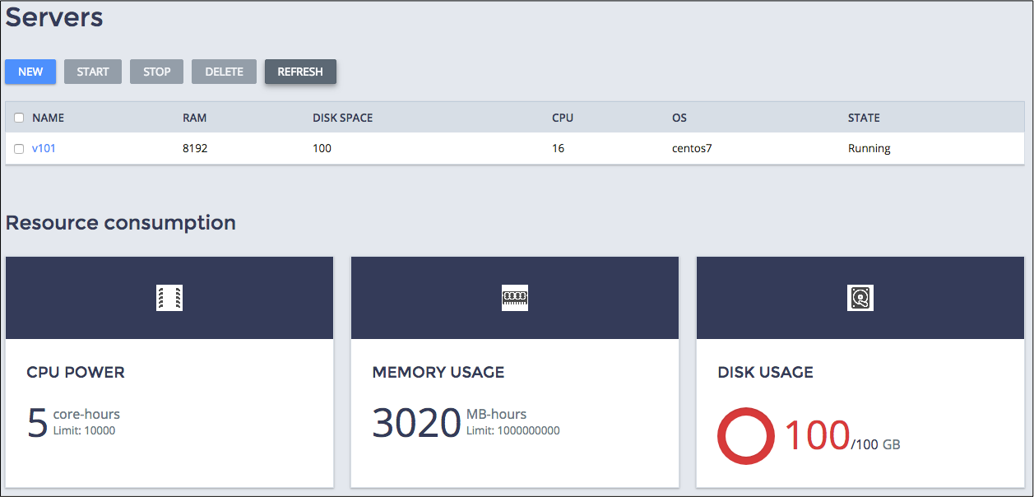
Task: Sort by the RAM column header
Action: click(194, 118)
